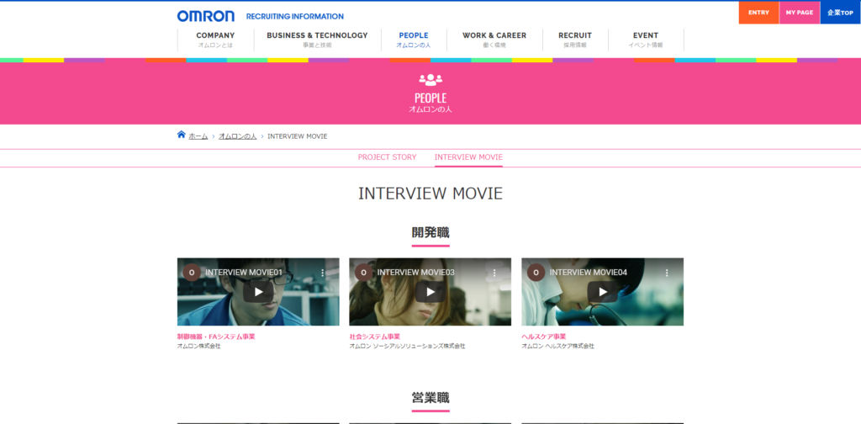Click the orange ENTRY button
The width and height of the screenshot is (861, 424).
(758, 13)
